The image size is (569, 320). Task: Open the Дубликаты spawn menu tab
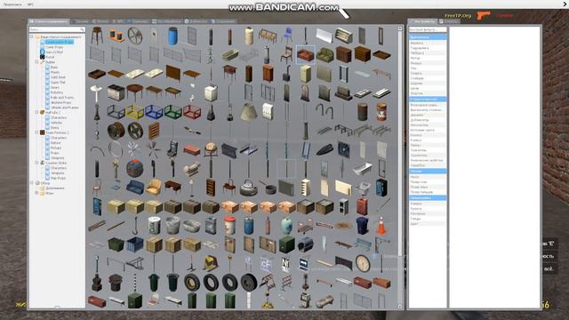click(x=196, y=21)
